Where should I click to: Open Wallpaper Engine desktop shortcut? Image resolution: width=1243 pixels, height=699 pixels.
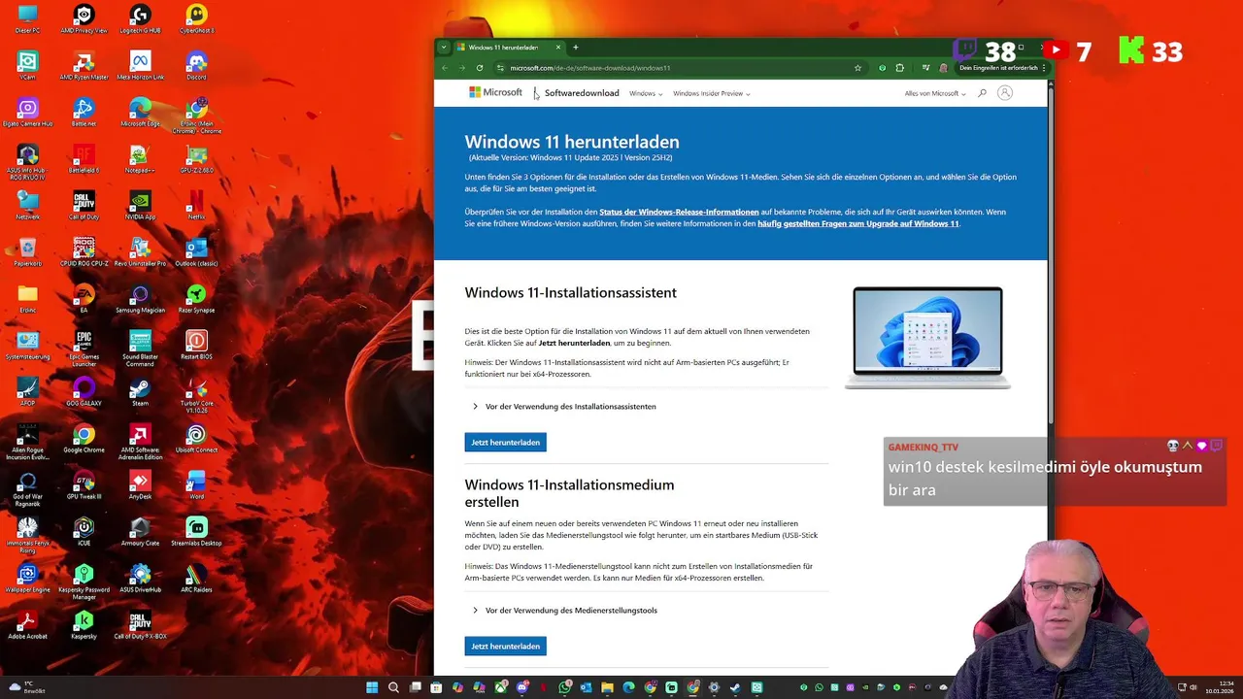pyautogui.click(x=27, y=578)
